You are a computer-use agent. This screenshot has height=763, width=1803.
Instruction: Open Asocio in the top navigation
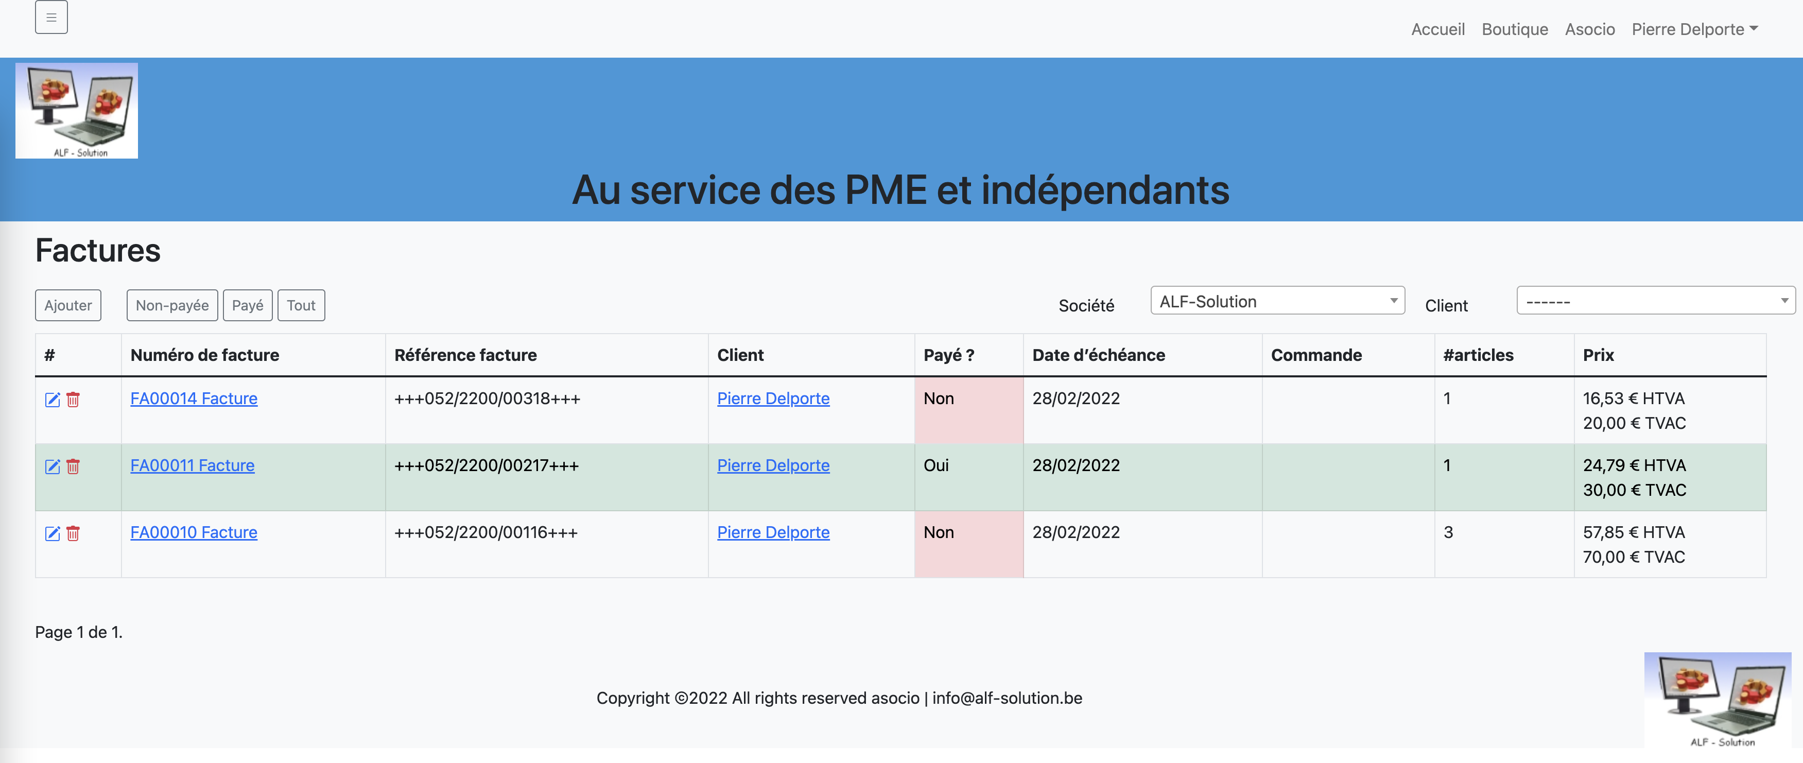[x=1589, y=29]
